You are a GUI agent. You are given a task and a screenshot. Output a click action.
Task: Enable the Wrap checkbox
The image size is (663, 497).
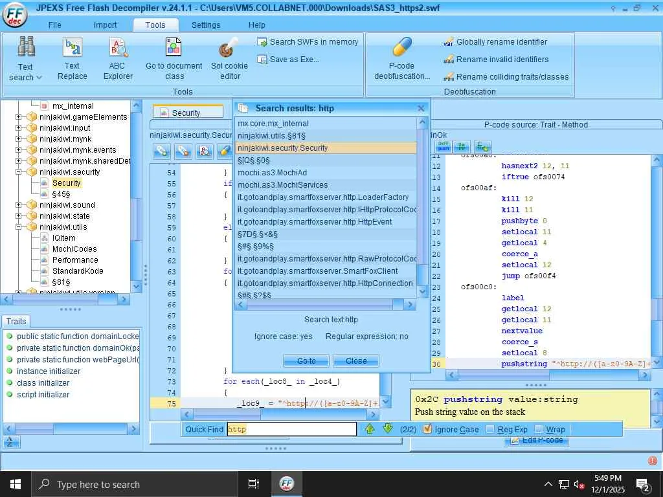tap(539, 429)
